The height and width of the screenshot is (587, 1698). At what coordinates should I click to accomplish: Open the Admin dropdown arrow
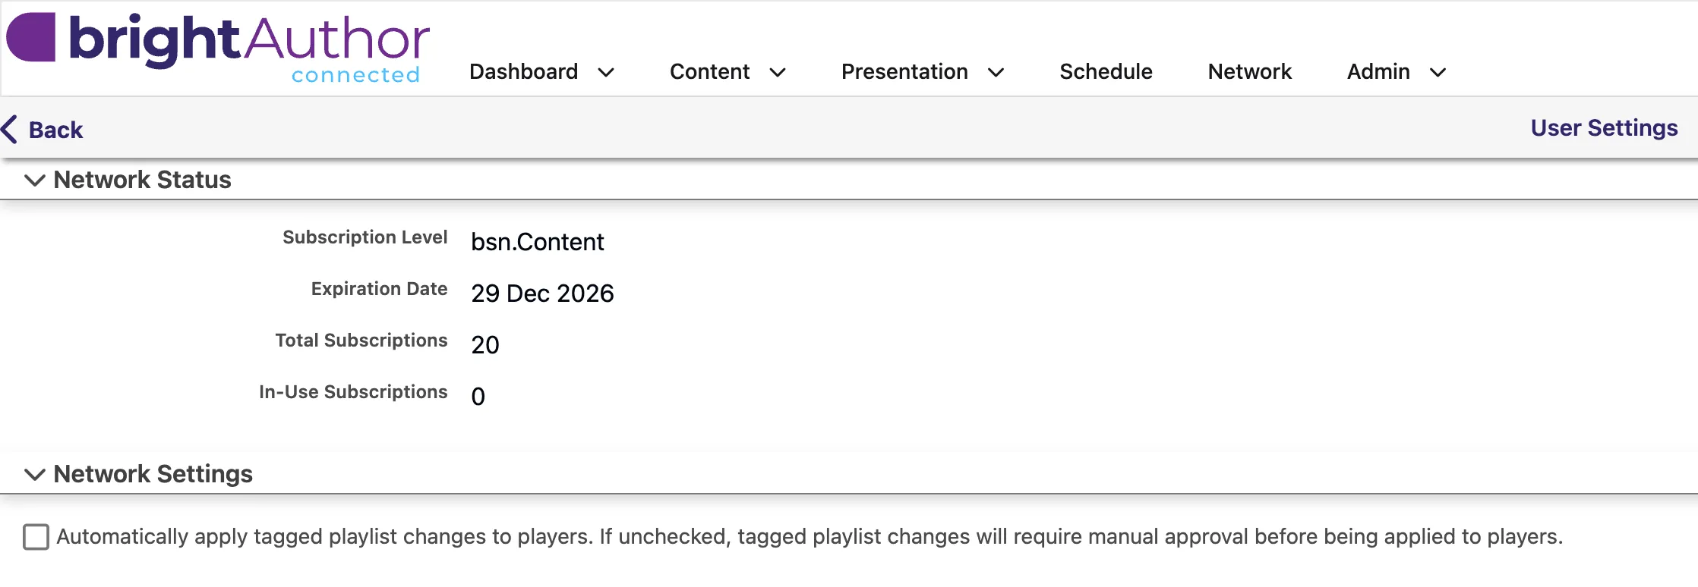click(1438, 73)
